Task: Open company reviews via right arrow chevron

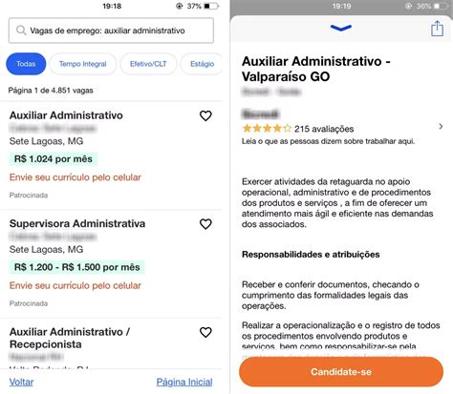Action: pyautogui.click(x=441, y=127)
